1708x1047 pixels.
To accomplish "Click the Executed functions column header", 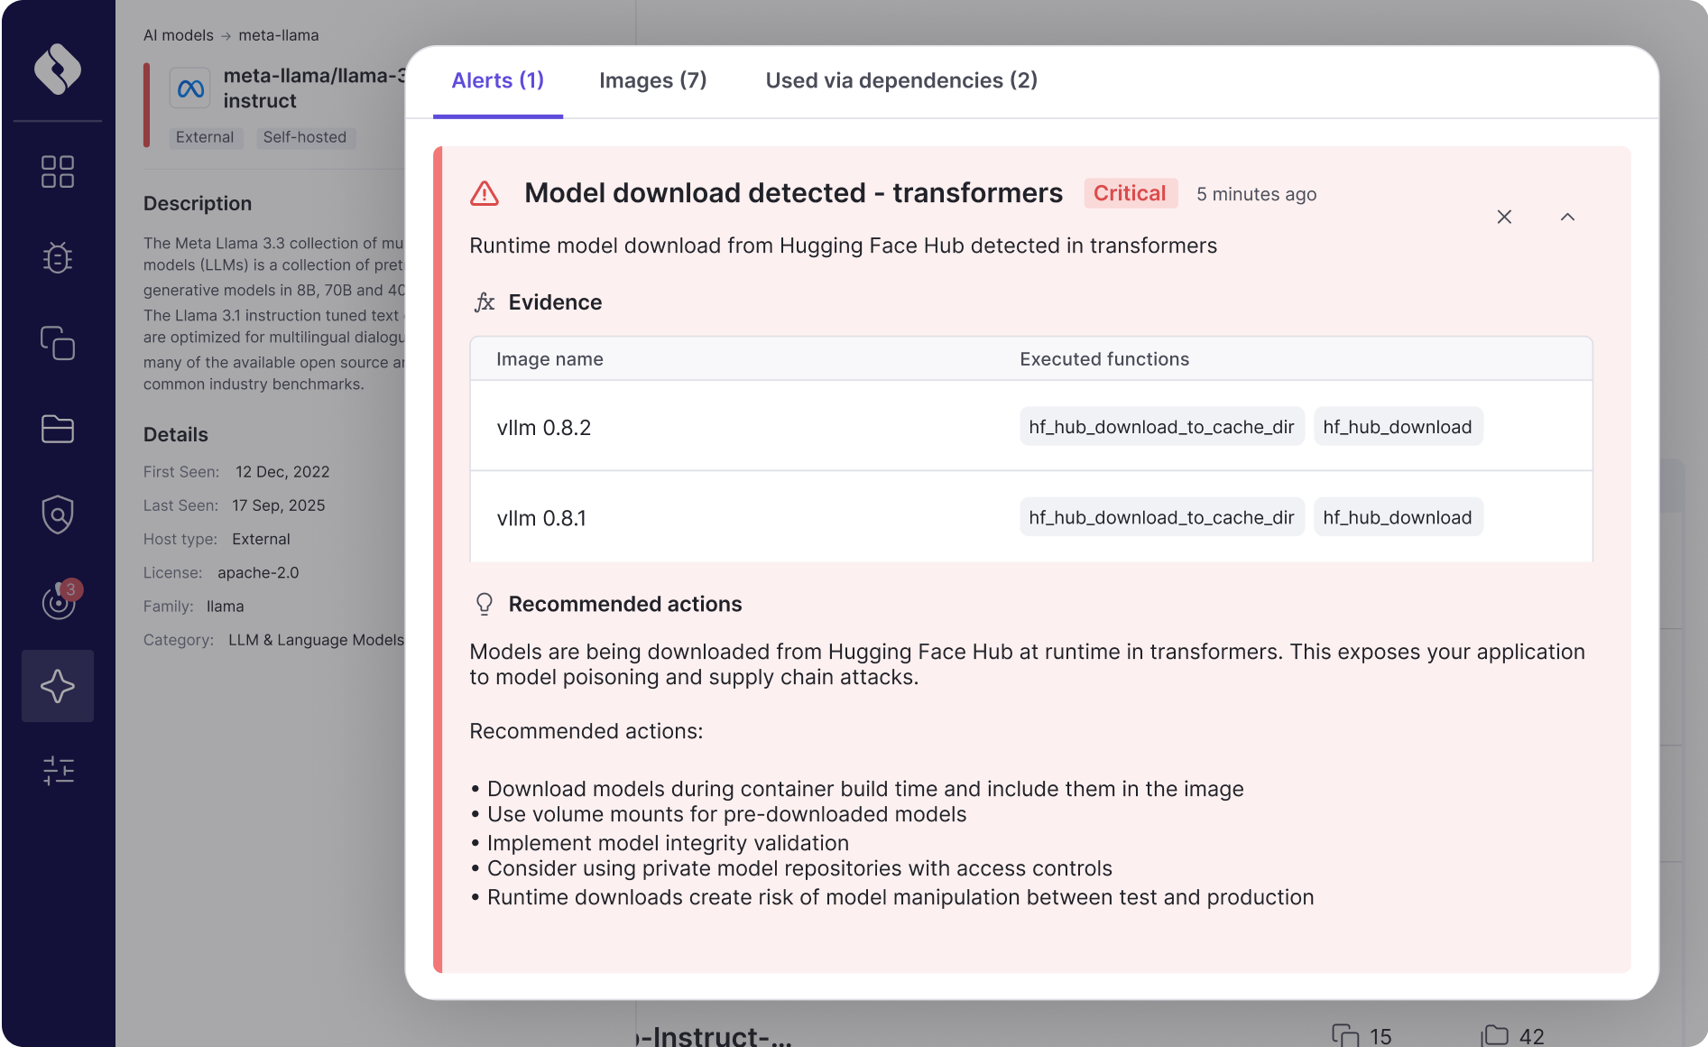I will coord(1104,359).
